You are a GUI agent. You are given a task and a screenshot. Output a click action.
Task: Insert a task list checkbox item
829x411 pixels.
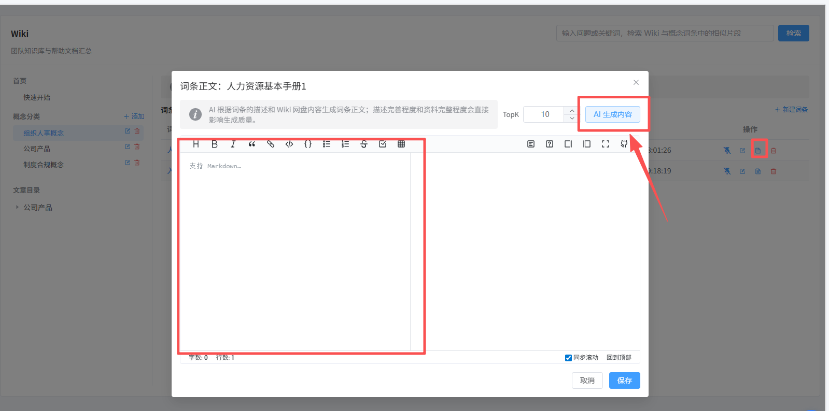pos(383,144)
